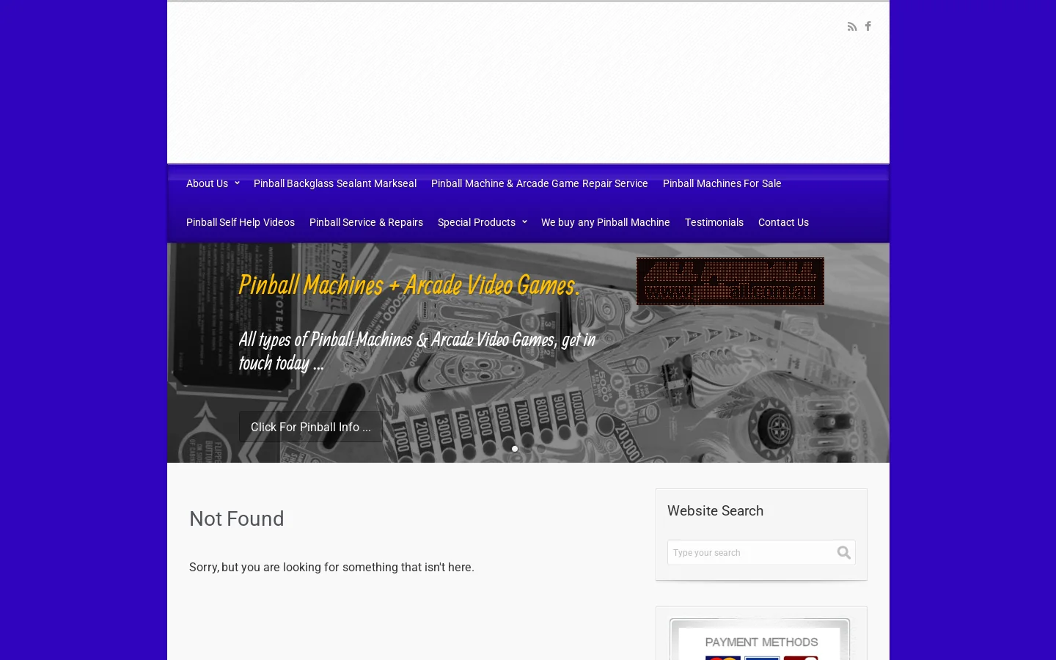The width and height of the screenshot is (1056, 660).
Task: Open the Facebook page icon
Action: (x=868, y=26)
